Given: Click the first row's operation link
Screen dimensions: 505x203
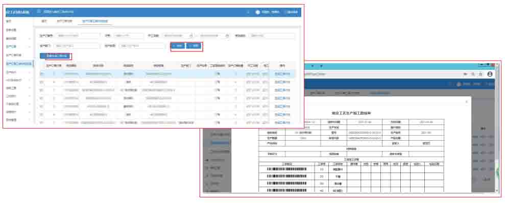Looking at the screenshot, I should tap(282, 74).
